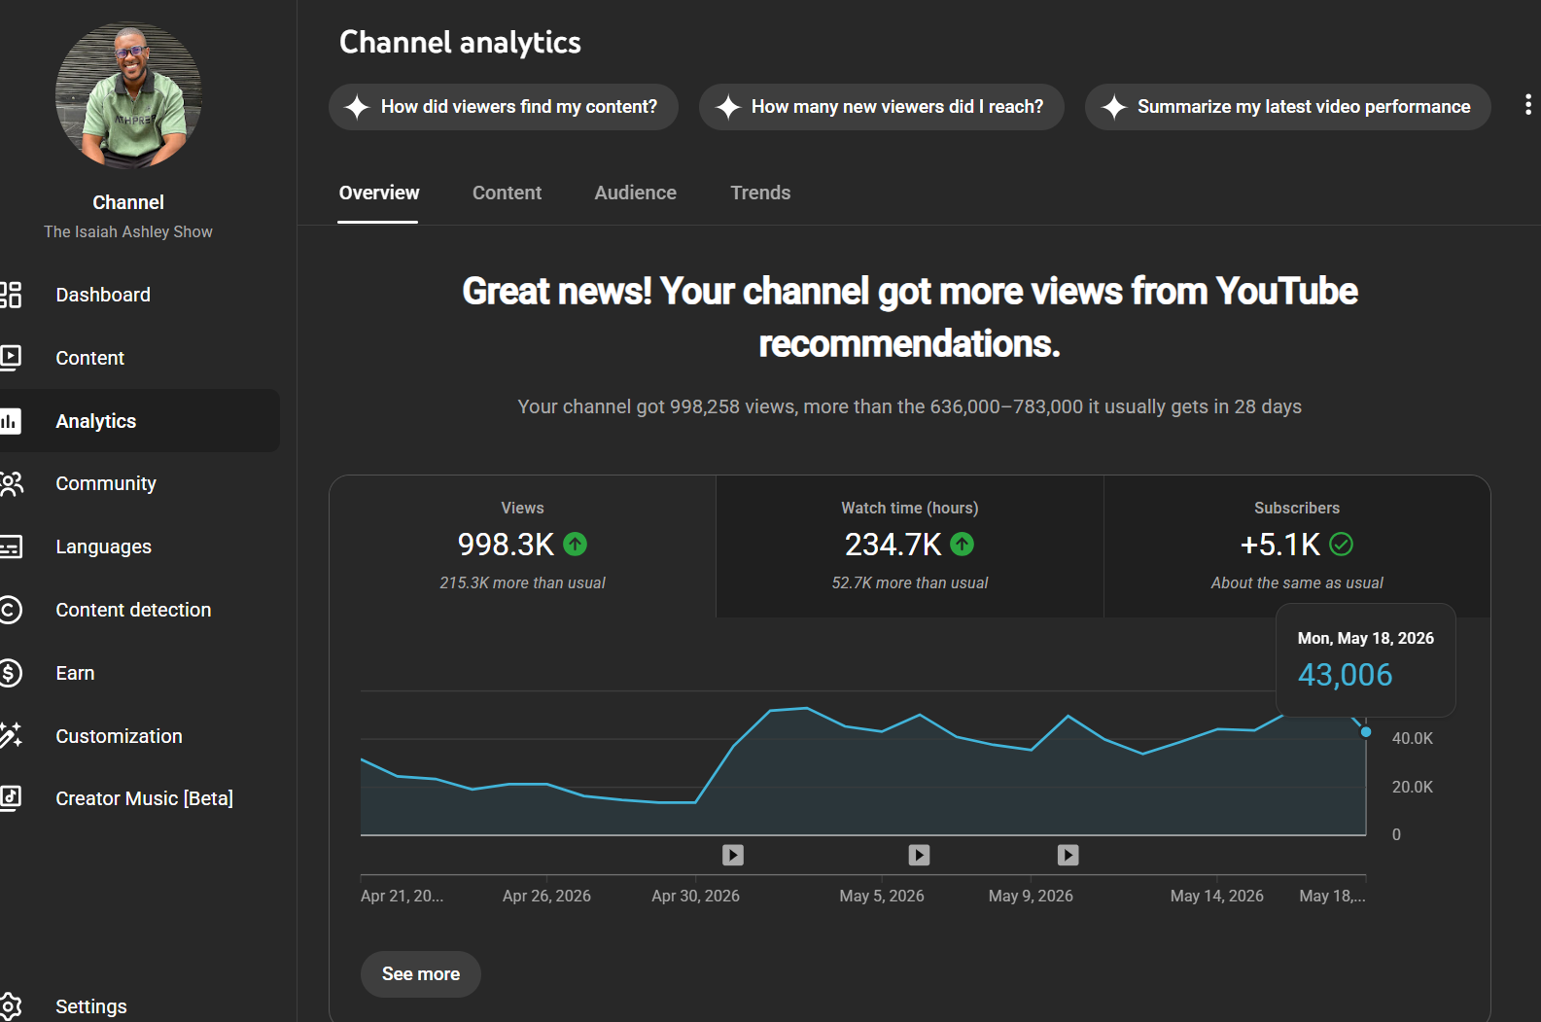The height and width of the screenshot is (1022, 1541).
Task: Click the Customization magic wand icon
Action: coord(10,736)
